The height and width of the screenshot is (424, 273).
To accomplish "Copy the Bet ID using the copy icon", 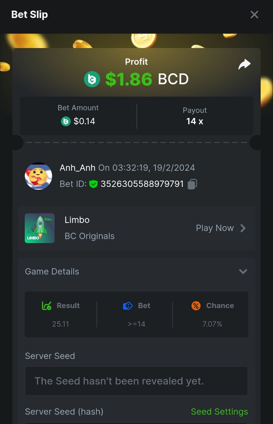I will point(192,184).
